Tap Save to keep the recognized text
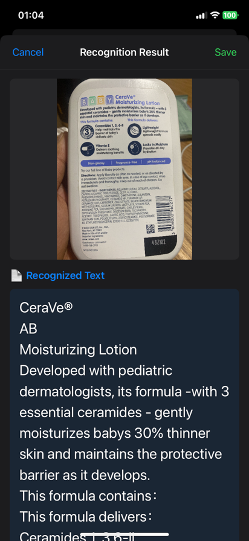Image resolution: width=249 pixels, height=541 pixels. pos(225,53)
